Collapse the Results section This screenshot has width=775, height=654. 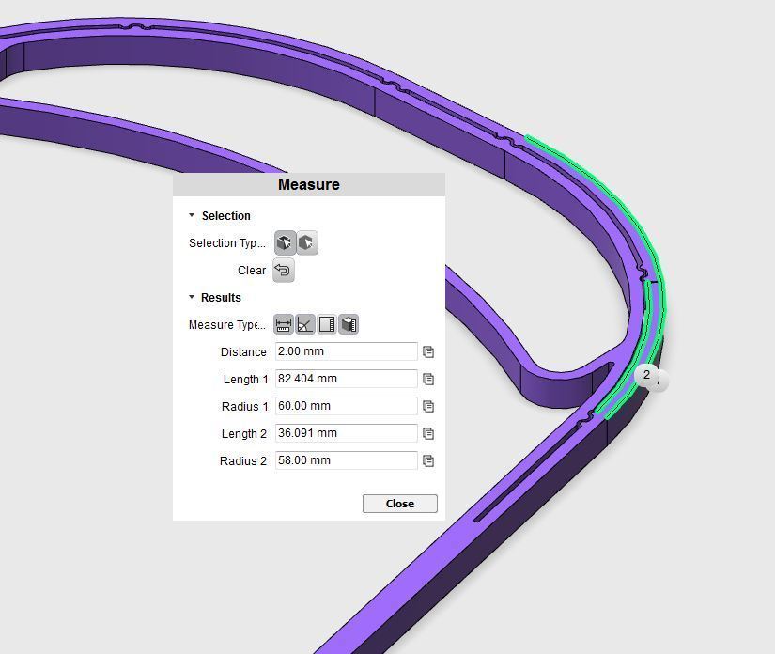tap(192, 297)
